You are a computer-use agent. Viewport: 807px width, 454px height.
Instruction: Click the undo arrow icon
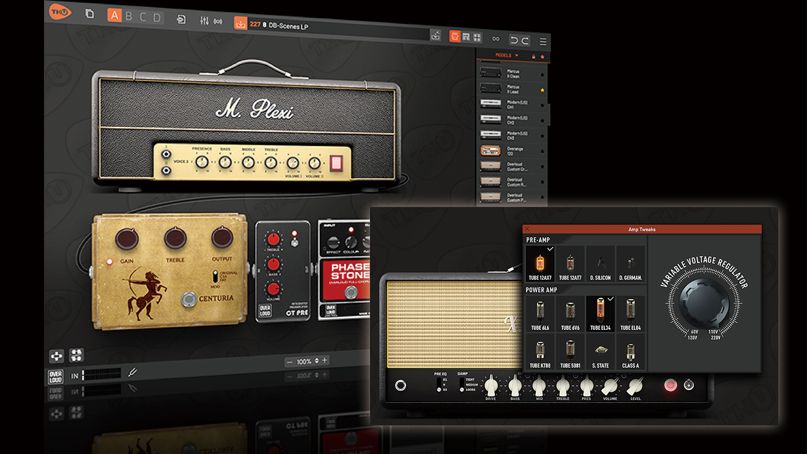click(x=514, y=40)
